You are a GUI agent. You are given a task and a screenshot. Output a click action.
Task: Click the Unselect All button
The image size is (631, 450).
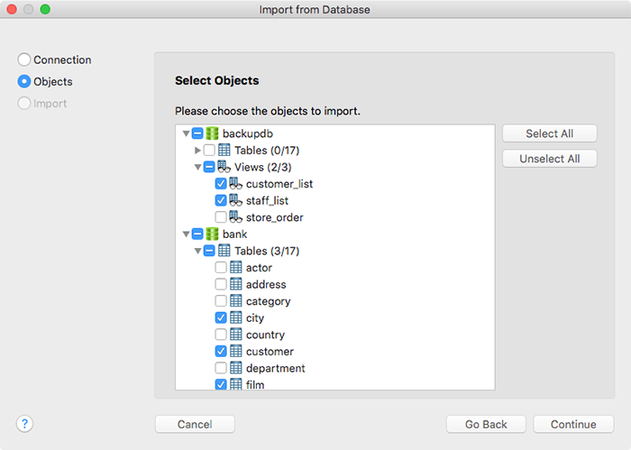click(x=549, y=159)
